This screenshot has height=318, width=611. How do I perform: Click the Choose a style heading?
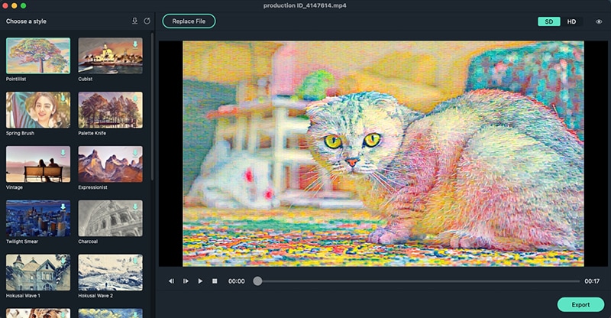pos(26,21)
